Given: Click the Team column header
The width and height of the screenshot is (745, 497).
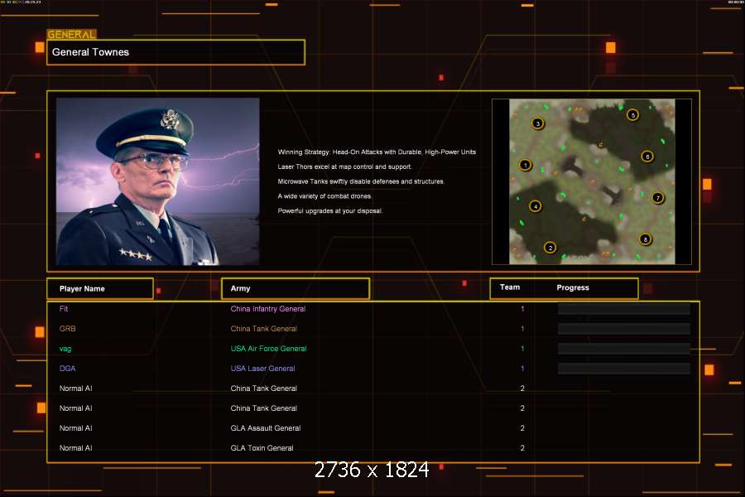Looking at the screenshot, I should (x=510, y=287).
